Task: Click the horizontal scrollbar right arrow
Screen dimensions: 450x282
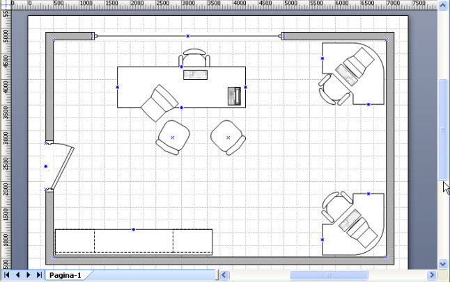Action: [432, 276]
